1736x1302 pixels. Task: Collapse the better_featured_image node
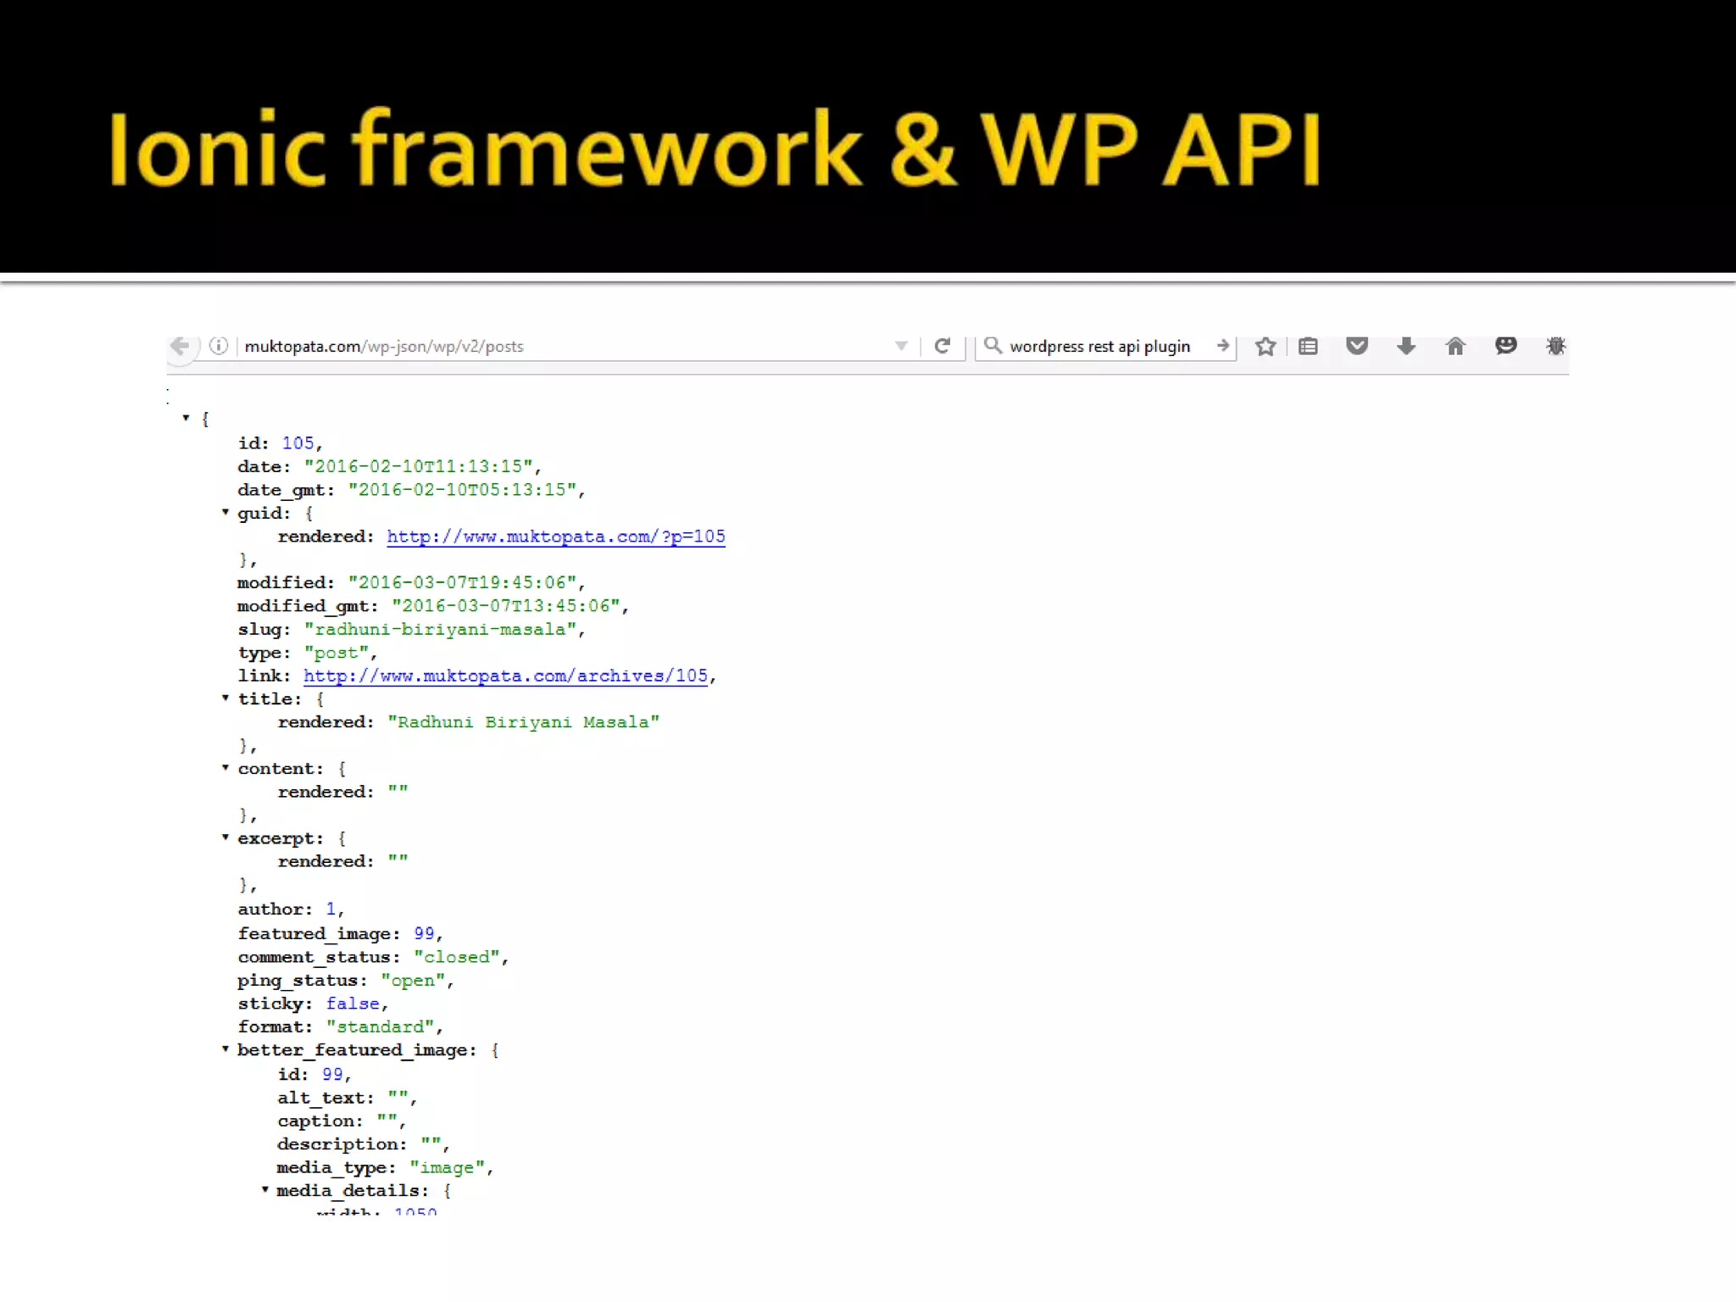225,1049
